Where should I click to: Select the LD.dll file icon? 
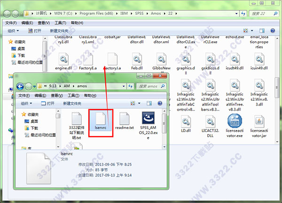[x=186, y=121]
